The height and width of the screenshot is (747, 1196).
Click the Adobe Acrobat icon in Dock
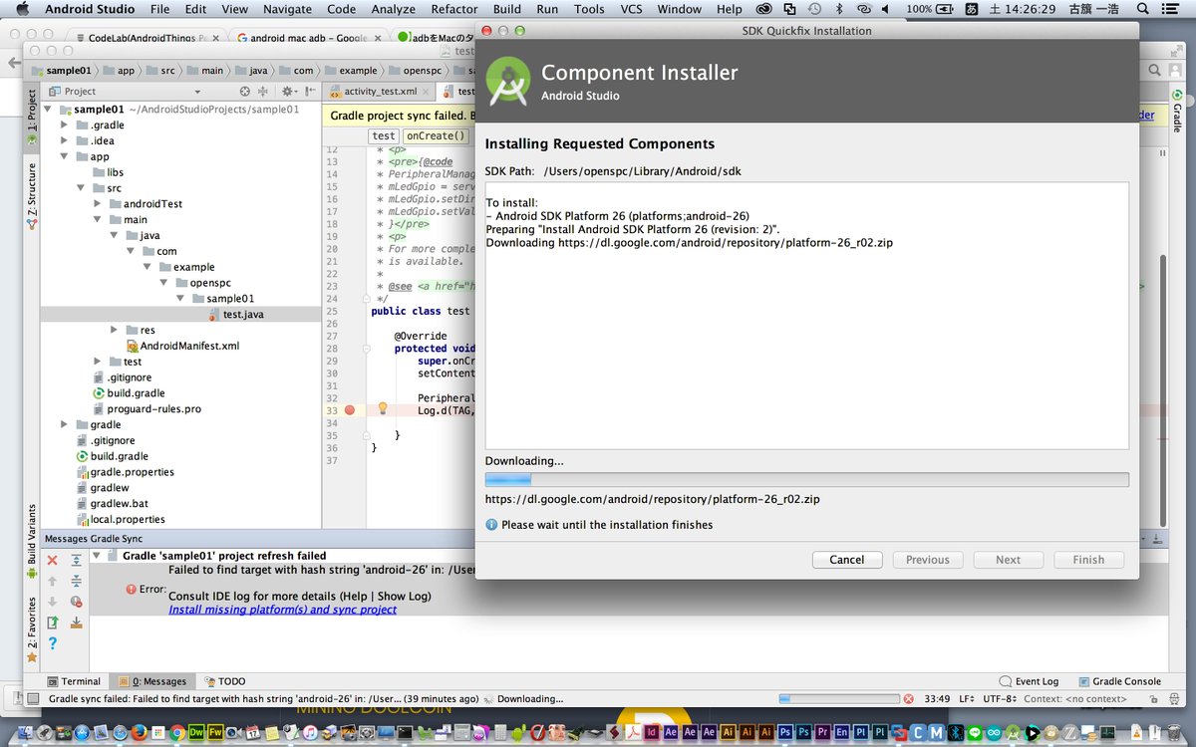pyautogui.click(x=631, y=733)
